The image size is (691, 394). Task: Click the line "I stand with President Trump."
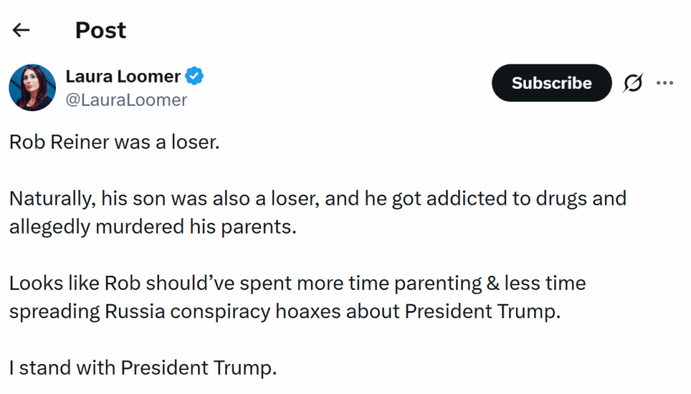click(x=143, y=367)
